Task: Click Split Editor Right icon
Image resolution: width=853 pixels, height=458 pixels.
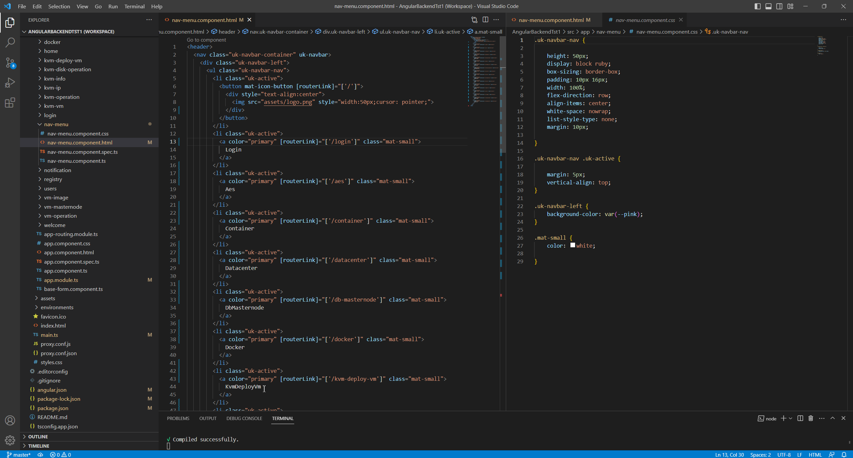Action: [485, 20]
